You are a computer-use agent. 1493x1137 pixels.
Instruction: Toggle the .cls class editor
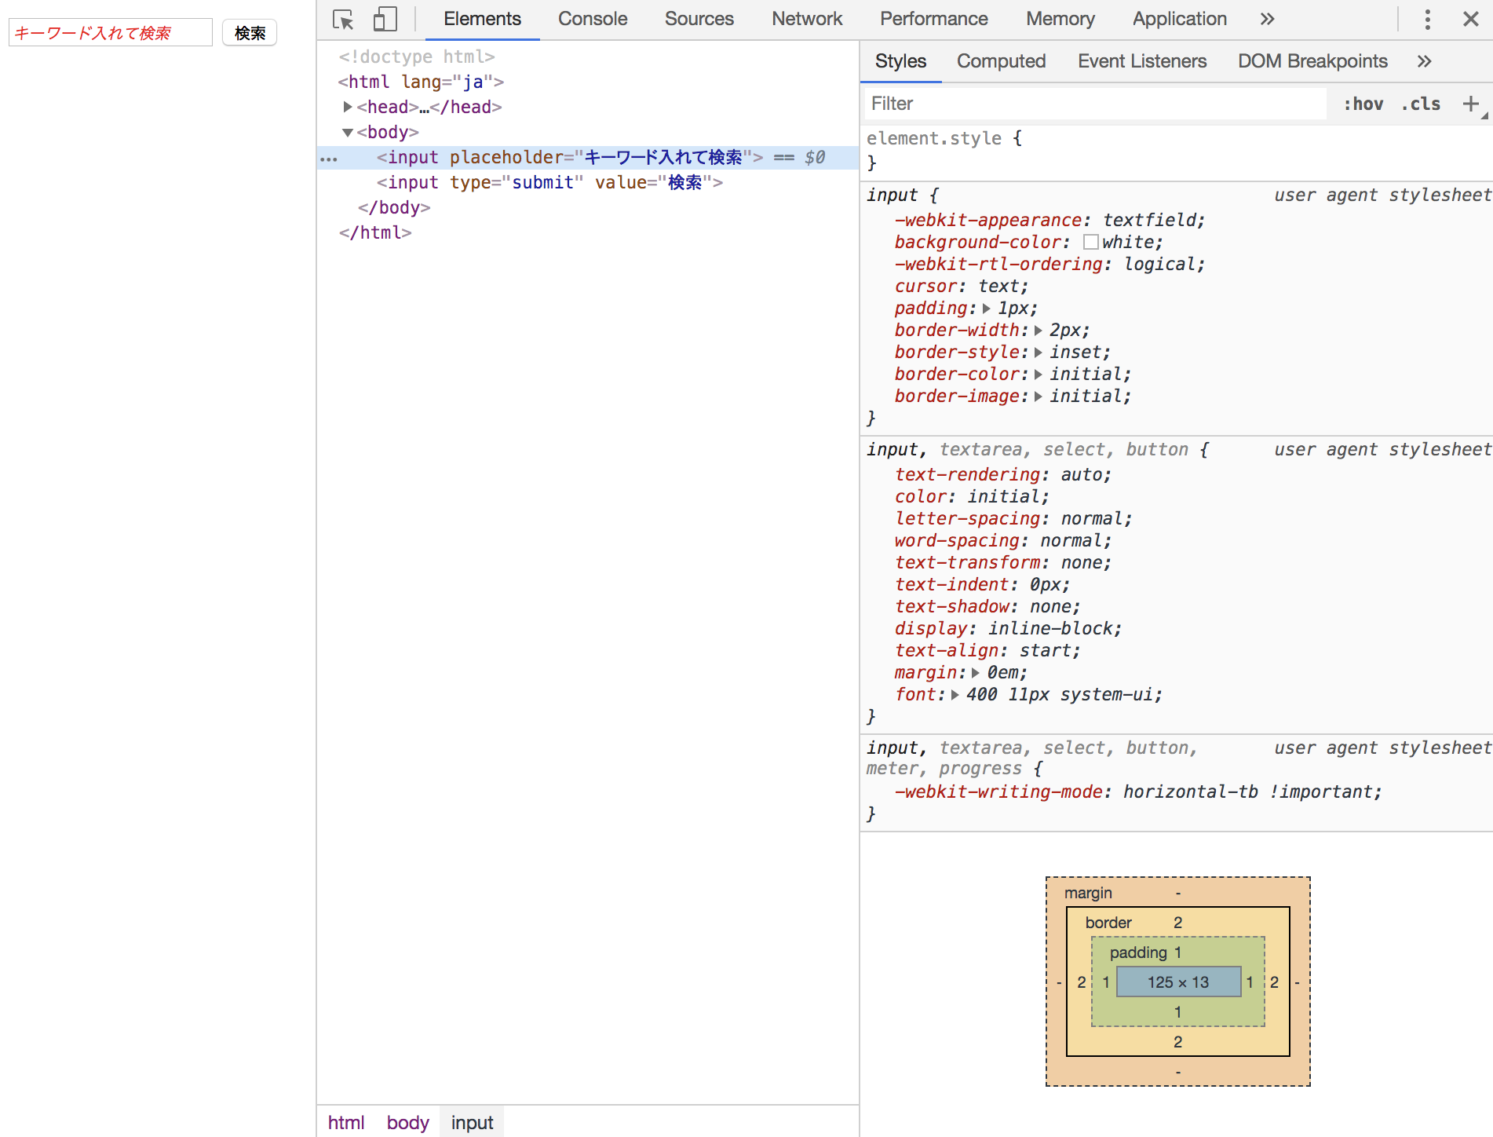click(1420, 104)
